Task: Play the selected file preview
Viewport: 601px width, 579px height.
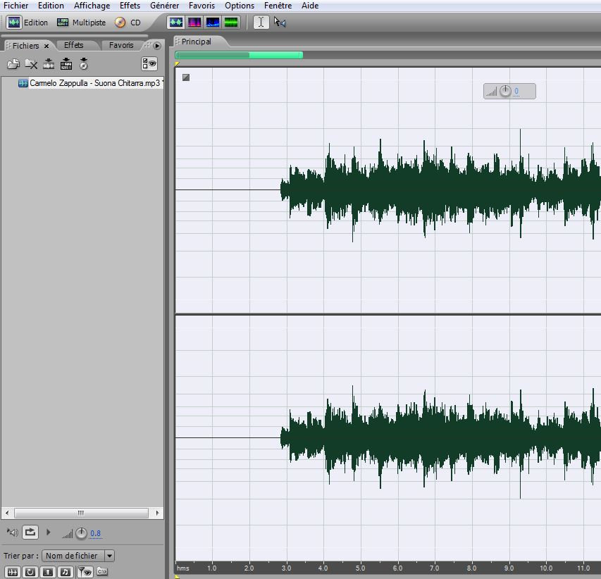Action: click(49, 533)
